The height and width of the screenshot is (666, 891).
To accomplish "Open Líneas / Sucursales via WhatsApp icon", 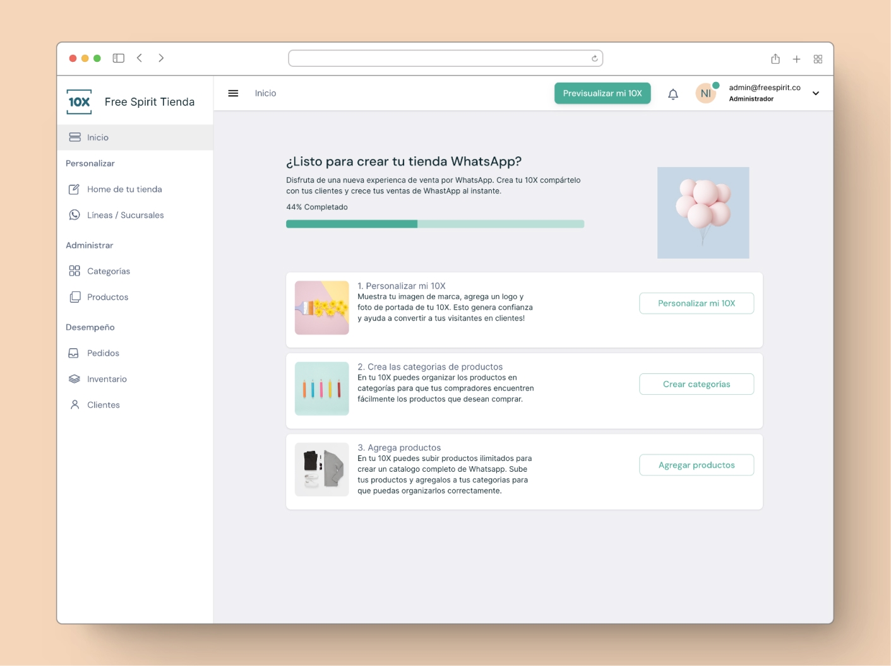I will pyautogui.click(x=74, y=214).
